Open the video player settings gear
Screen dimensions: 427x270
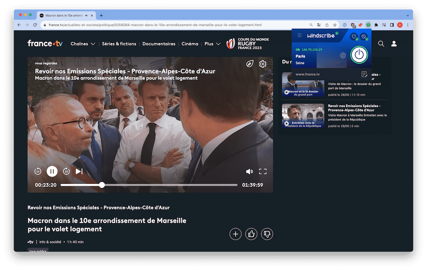[262, 64]
